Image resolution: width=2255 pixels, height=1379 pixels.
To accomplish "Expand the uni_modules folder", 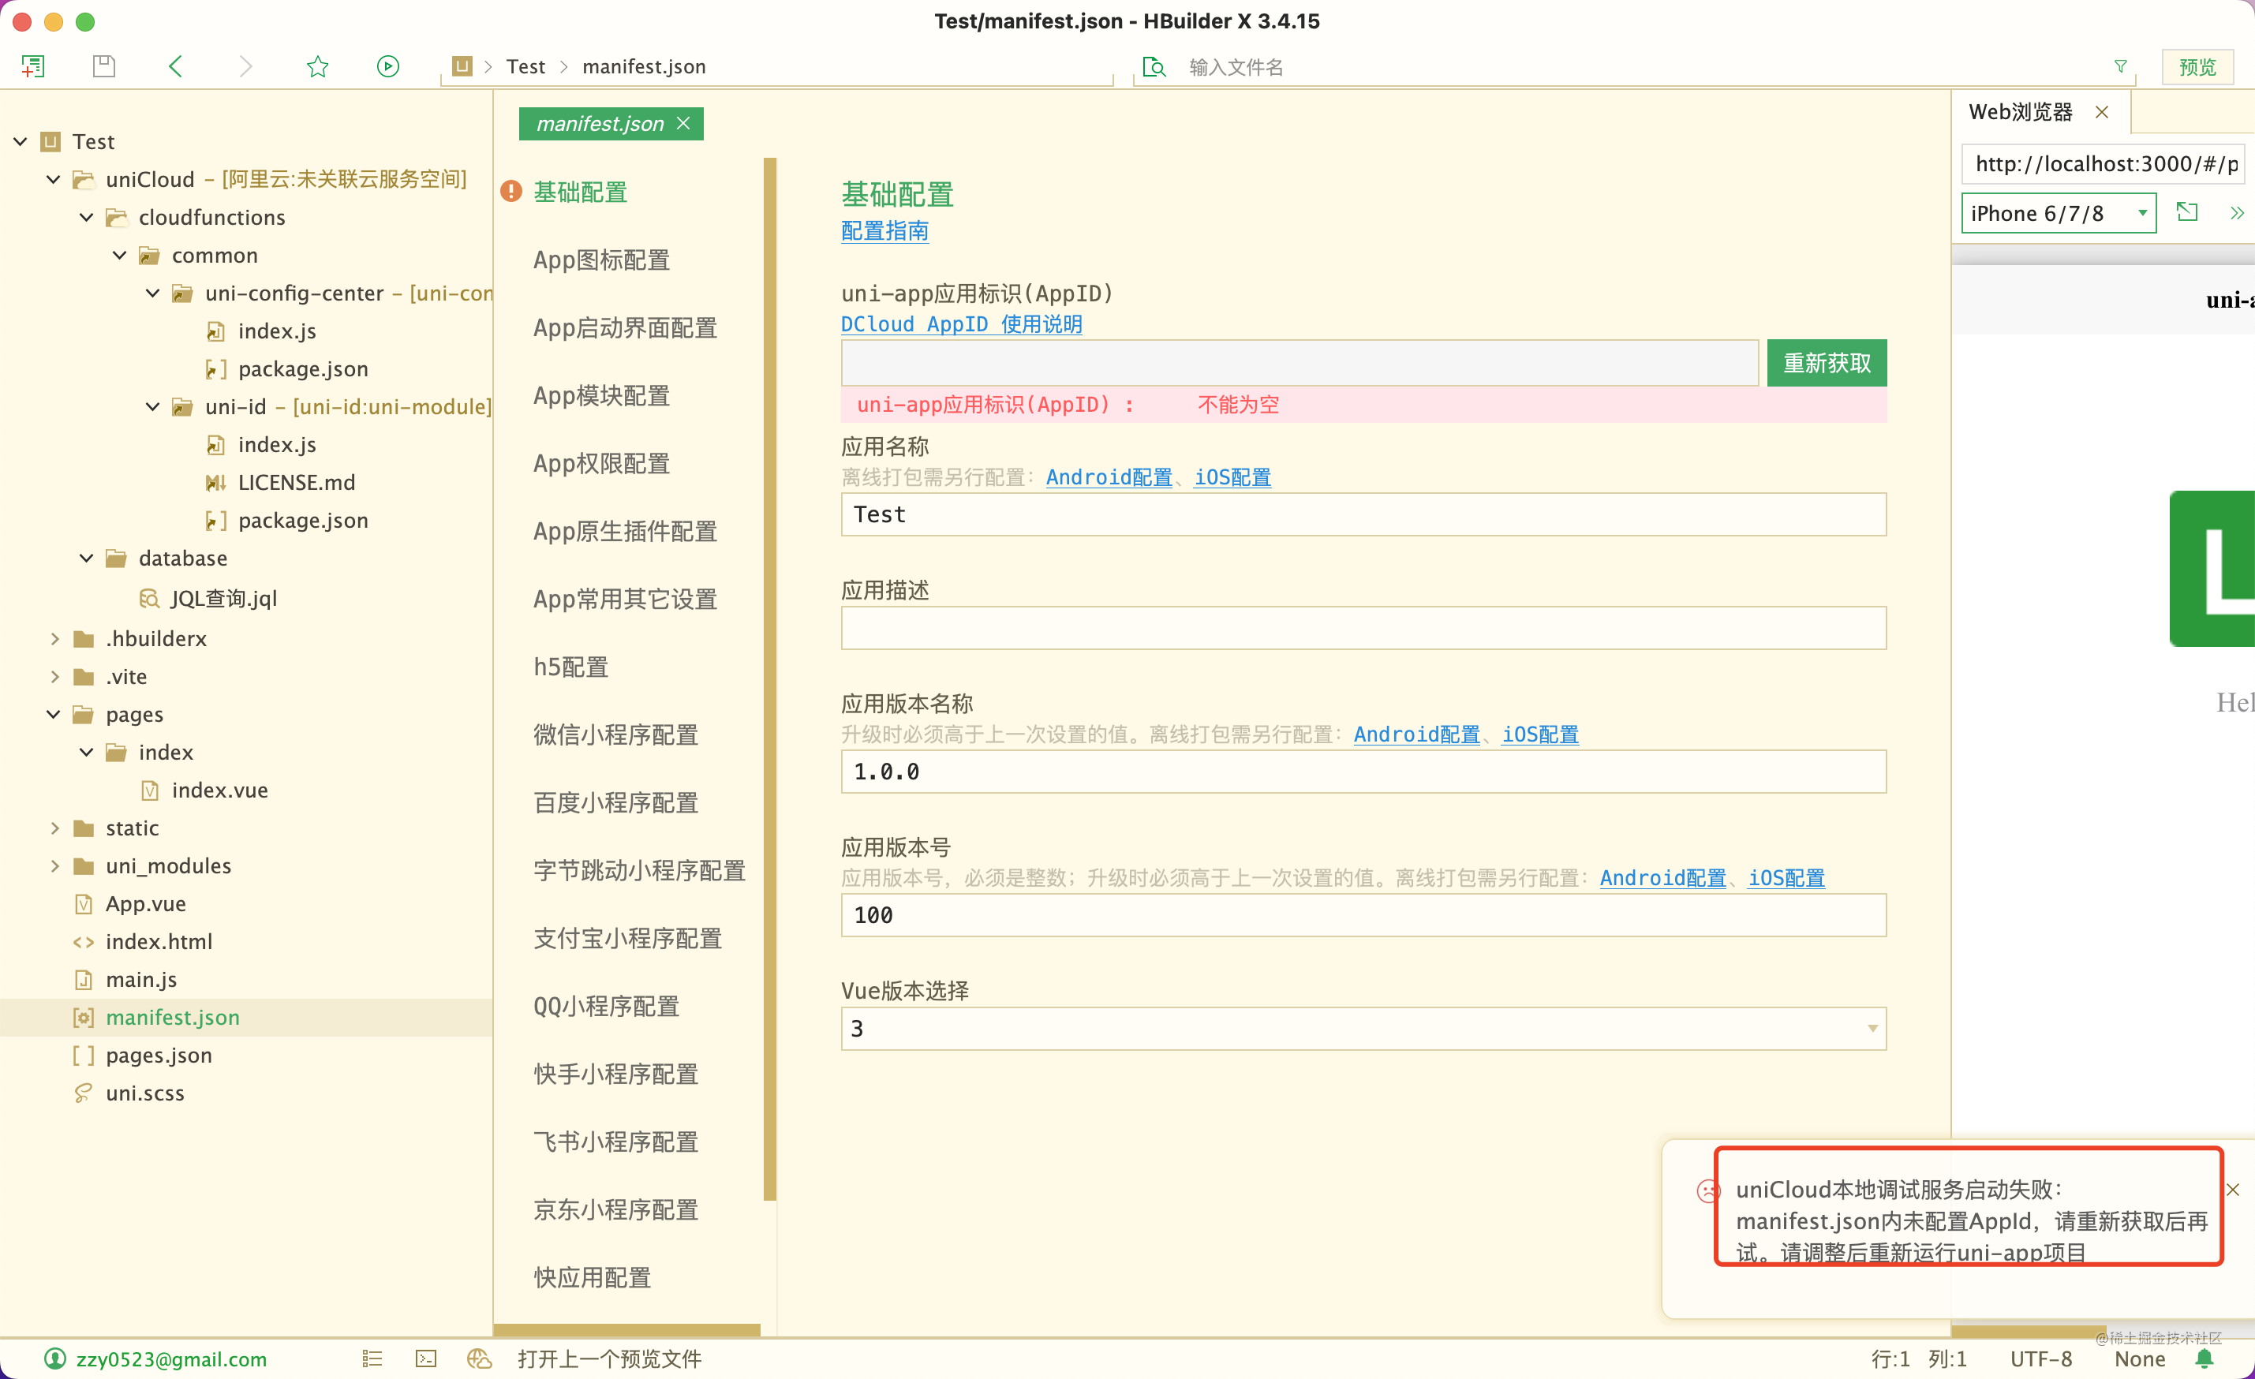I will tap(54, 865).
